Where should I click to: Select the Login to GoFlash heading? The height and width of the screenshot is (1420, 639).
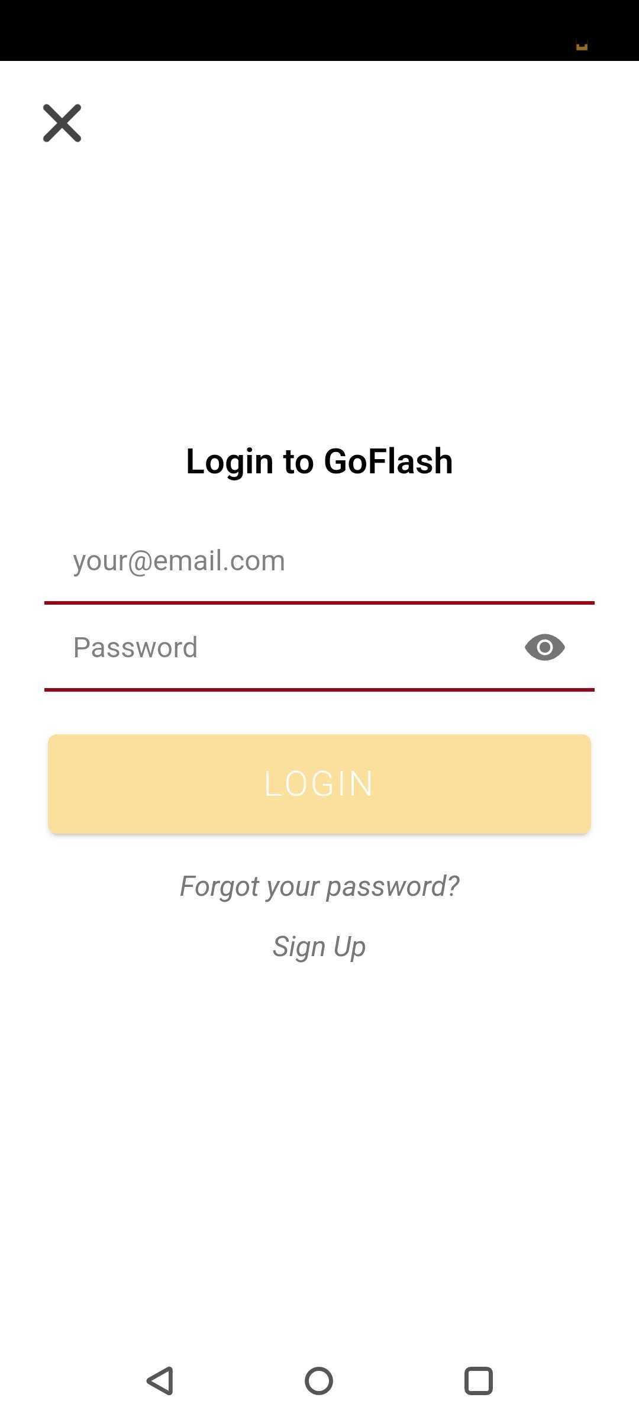[319, 461]
